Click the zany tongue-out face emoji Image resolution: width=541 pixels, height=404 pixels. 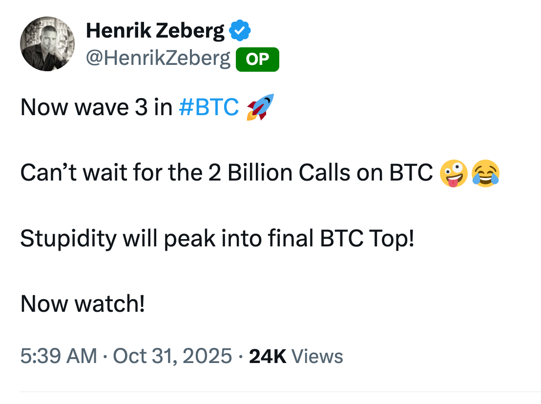tap(454, 173)
